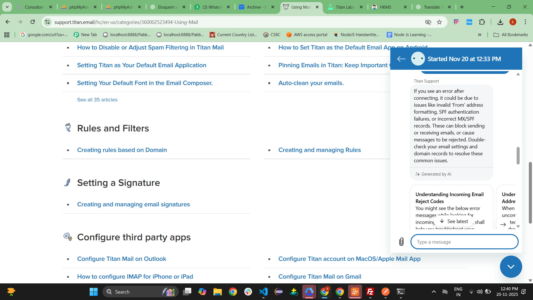Click See all 35 articles link
The height and width of the screenshot is (300, 533).
pyautogui.click(x=97, y=100)
